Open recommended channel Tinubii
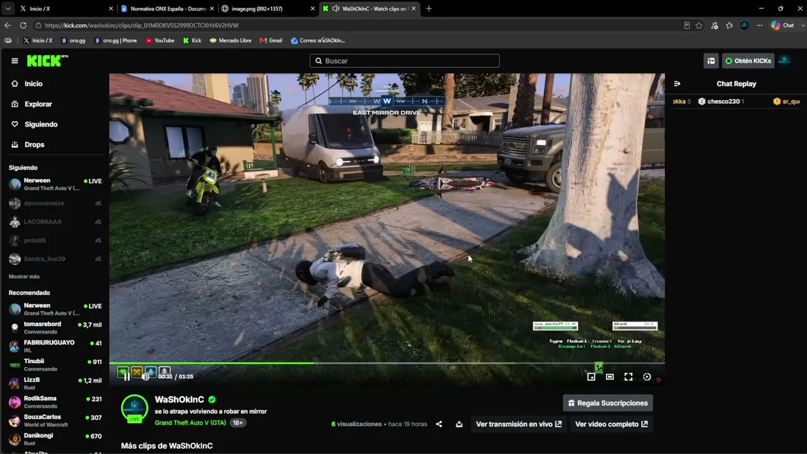The width and height of the screenshot is (807, 454). point(55,364)
